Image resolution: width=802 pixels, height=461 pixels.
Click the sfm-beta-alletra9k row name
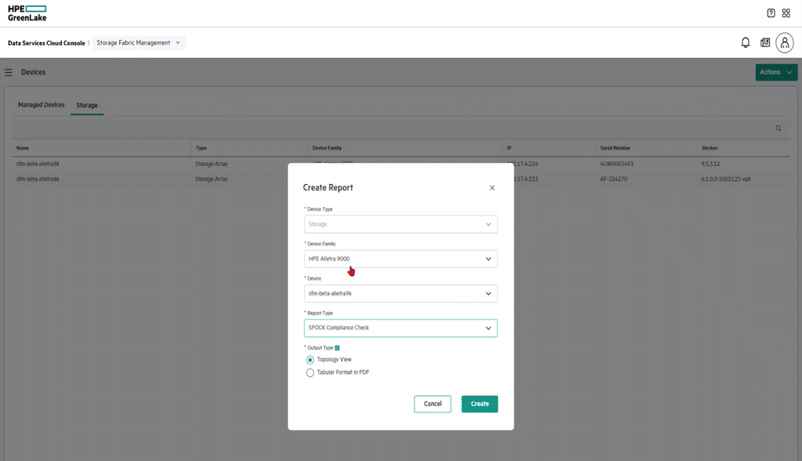point(38,164)
